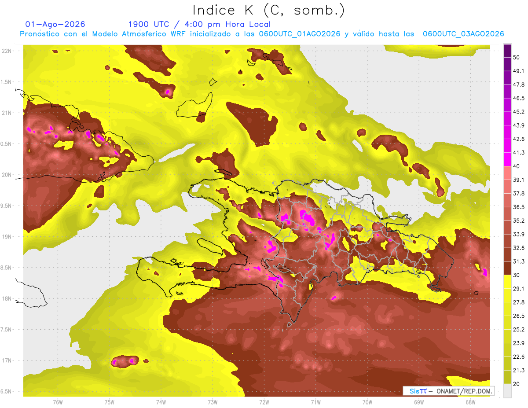Pick the dark brown swatch between 30 and 31.3
Viewport: 528px width, 408px height.
(x=507, y=268)
